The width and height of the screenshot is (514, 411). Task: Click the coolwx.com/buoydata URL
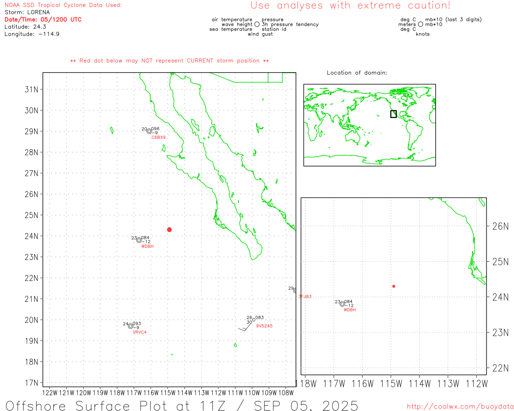pyautogui.click(x=460, y=407)
